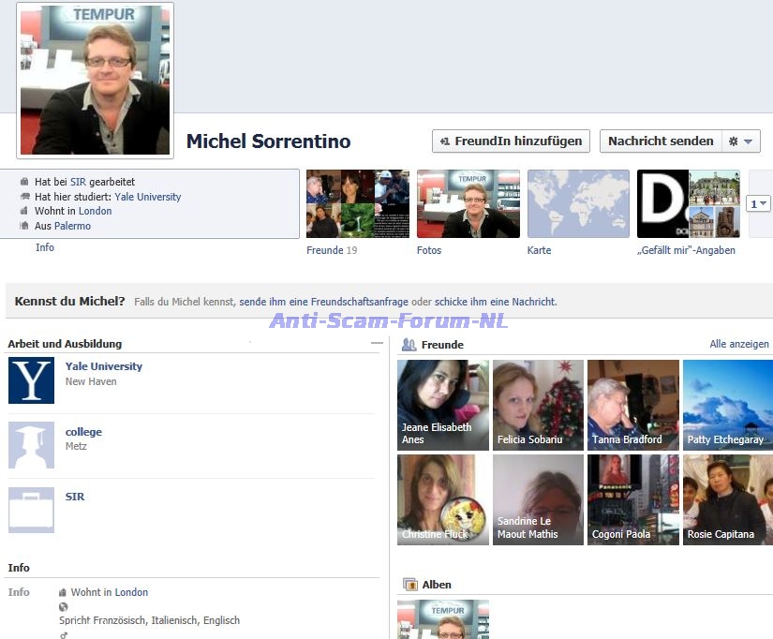Click the large profile picture
Screen dimensions: 773x639
[95, 80]
